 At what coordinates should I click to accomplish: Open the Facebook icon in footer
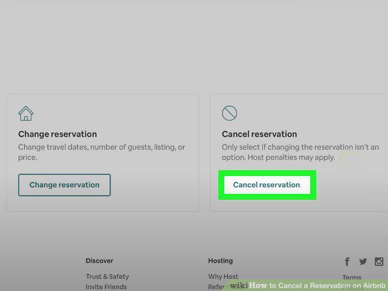tap(347, 261)
